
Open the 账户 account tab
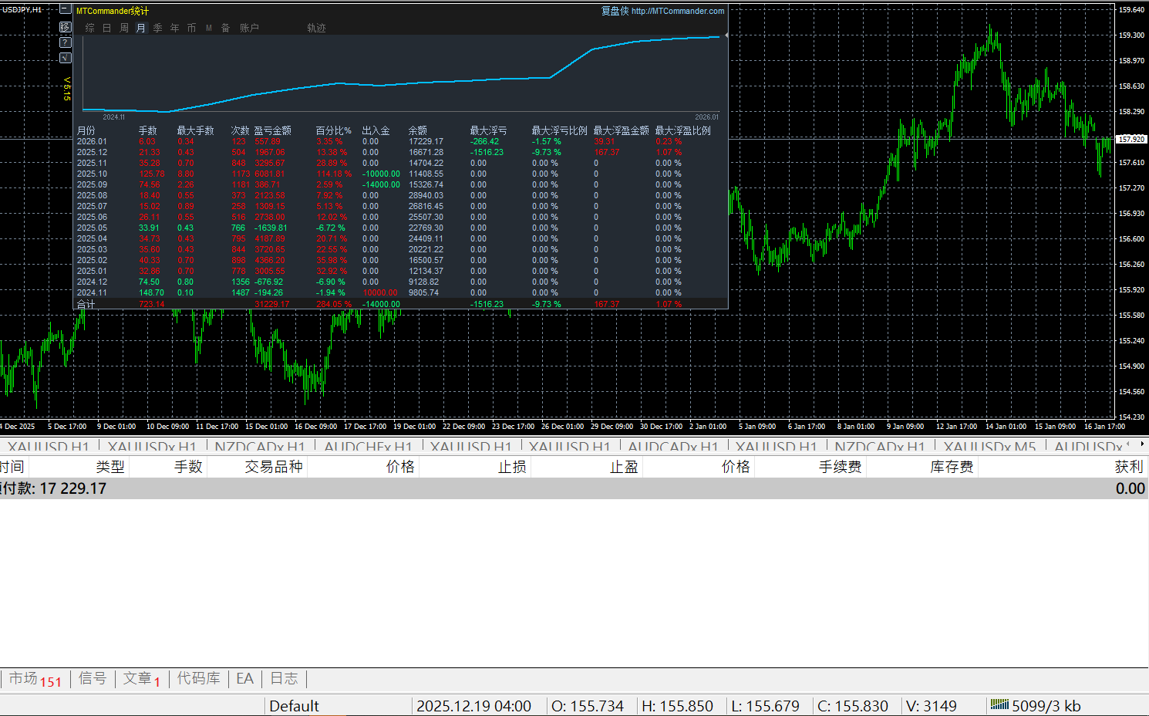(x=249, y=28)
